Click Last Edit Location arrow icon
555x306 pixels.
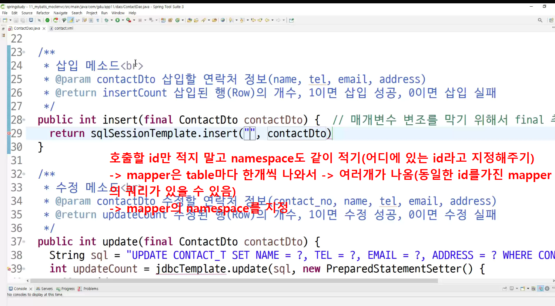[254, 20]
